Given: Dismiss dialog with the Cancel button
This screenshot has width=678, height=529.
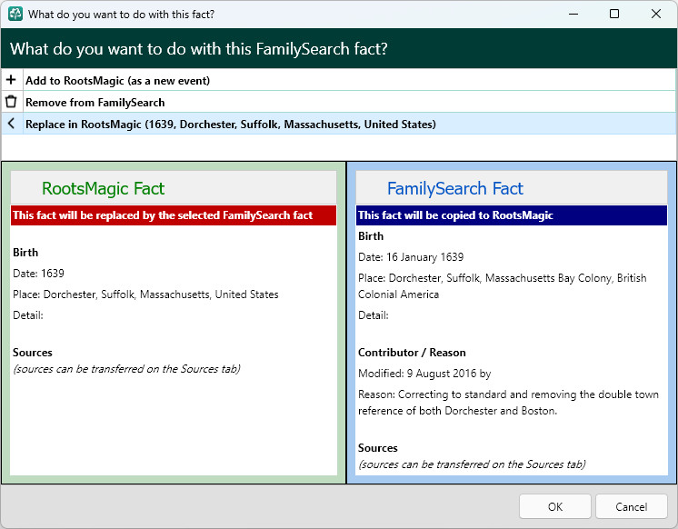Looking at the screenshot, I should [x=632, y=506].
